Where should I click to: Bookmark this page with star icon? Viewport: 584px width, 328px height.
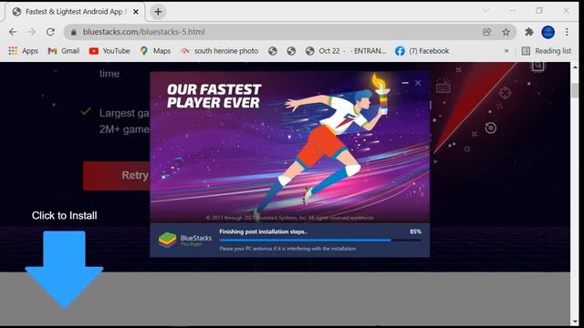coord(506,32)
